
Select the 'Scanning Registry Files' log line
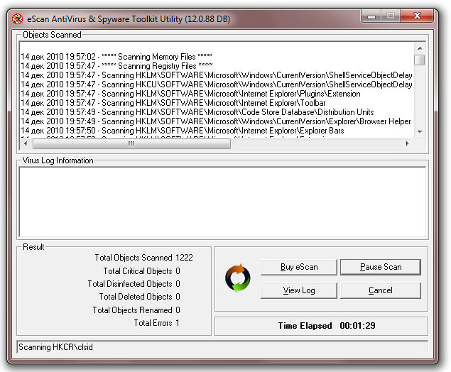click(116, 66)
